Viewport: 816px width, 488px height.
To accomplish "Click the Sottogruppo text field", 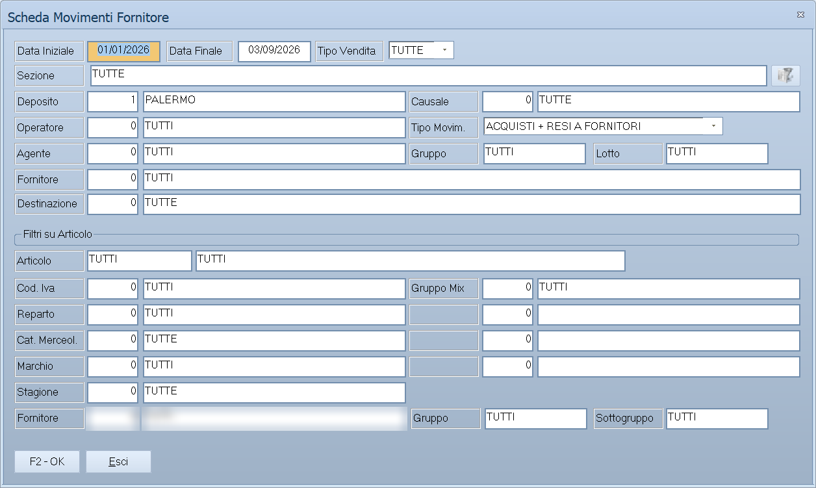I will click(x=717, y=418).
